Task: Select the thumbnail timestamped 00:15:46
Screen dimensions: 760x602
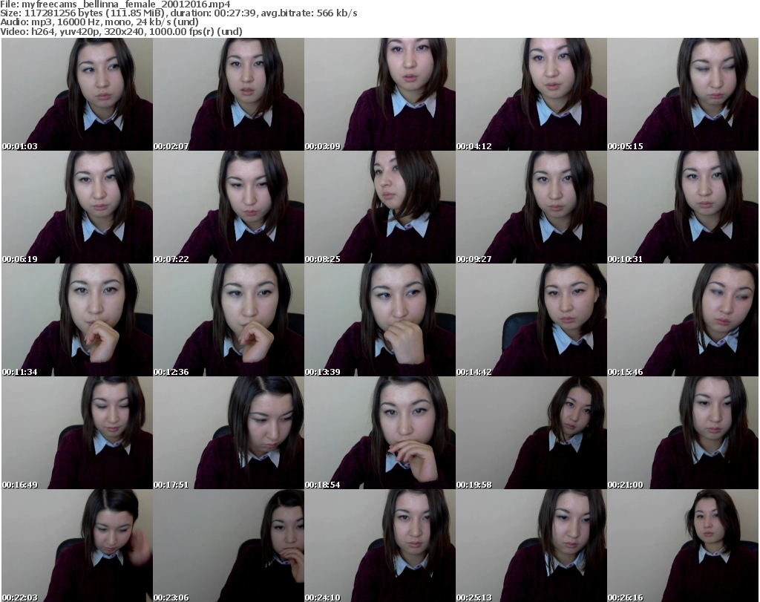Action: point(683,320)
